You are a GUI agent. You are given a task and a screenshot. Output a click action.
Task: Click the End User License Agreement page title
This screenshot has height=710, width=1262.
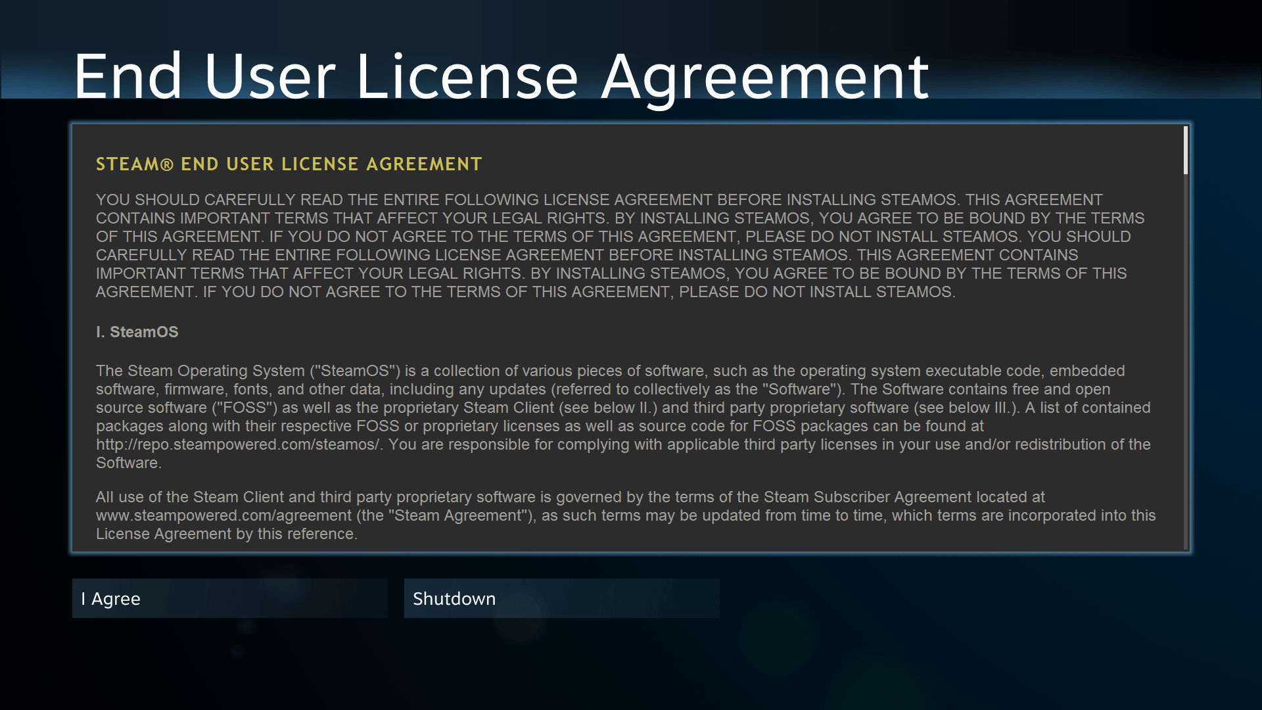click(x=500, y=77)
